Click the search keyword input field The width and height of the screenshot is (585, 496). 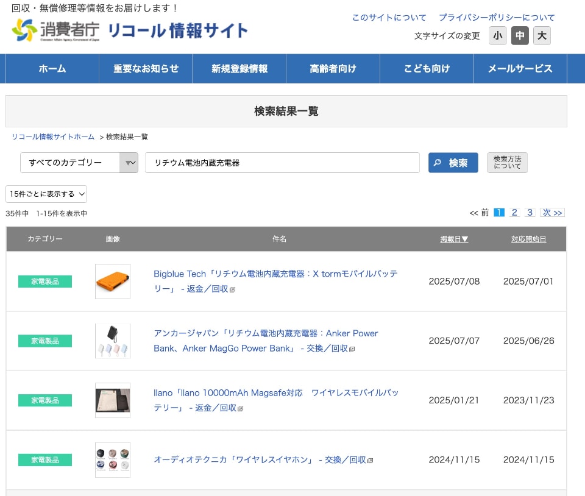[282, 163]
